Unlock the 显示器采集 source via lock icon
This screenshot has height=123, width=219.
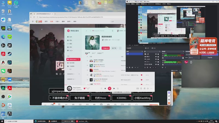click(x=158, y=64)
